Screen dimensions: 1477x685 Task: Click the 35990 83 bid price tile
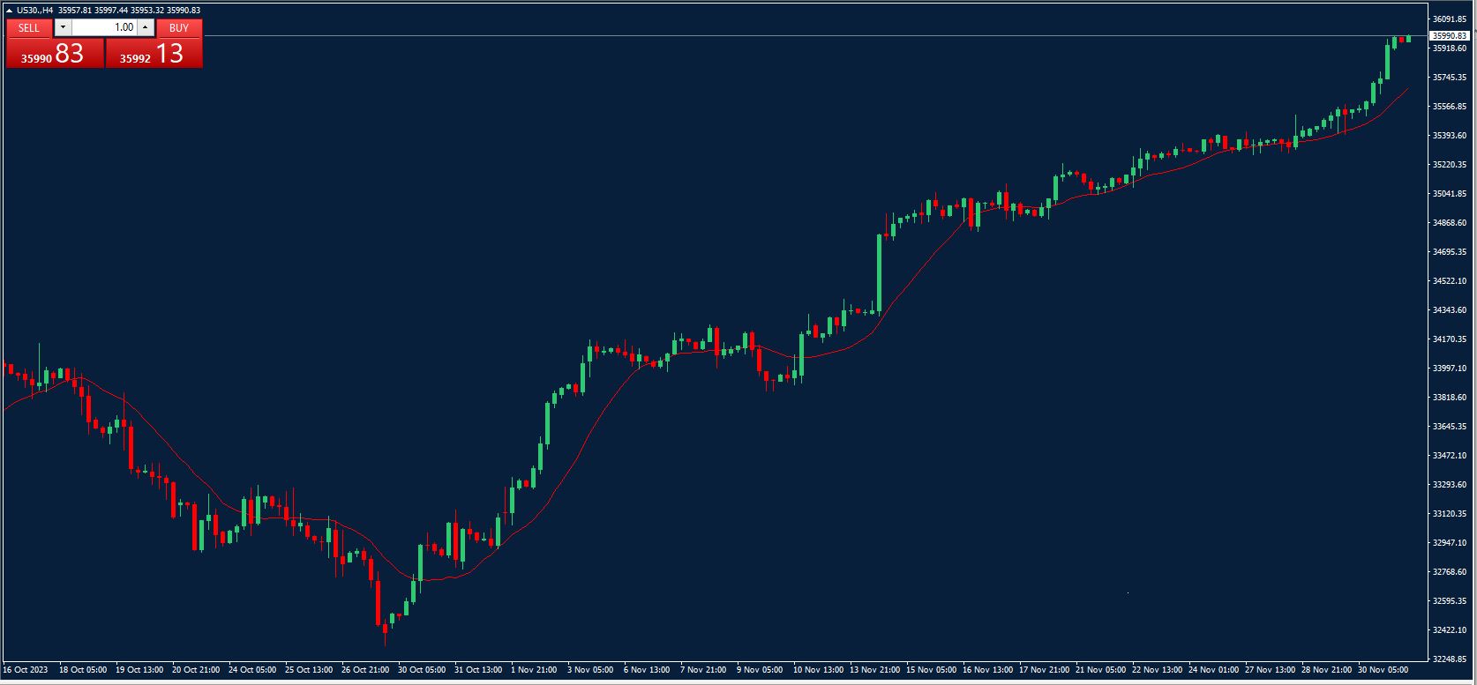coord(55,54)
